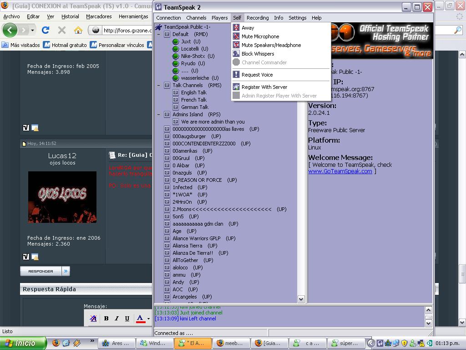Viewport: 466px width, 350px height.
Task: Open TeamSpeak Settings menu
Action: [x=298, y=18]
